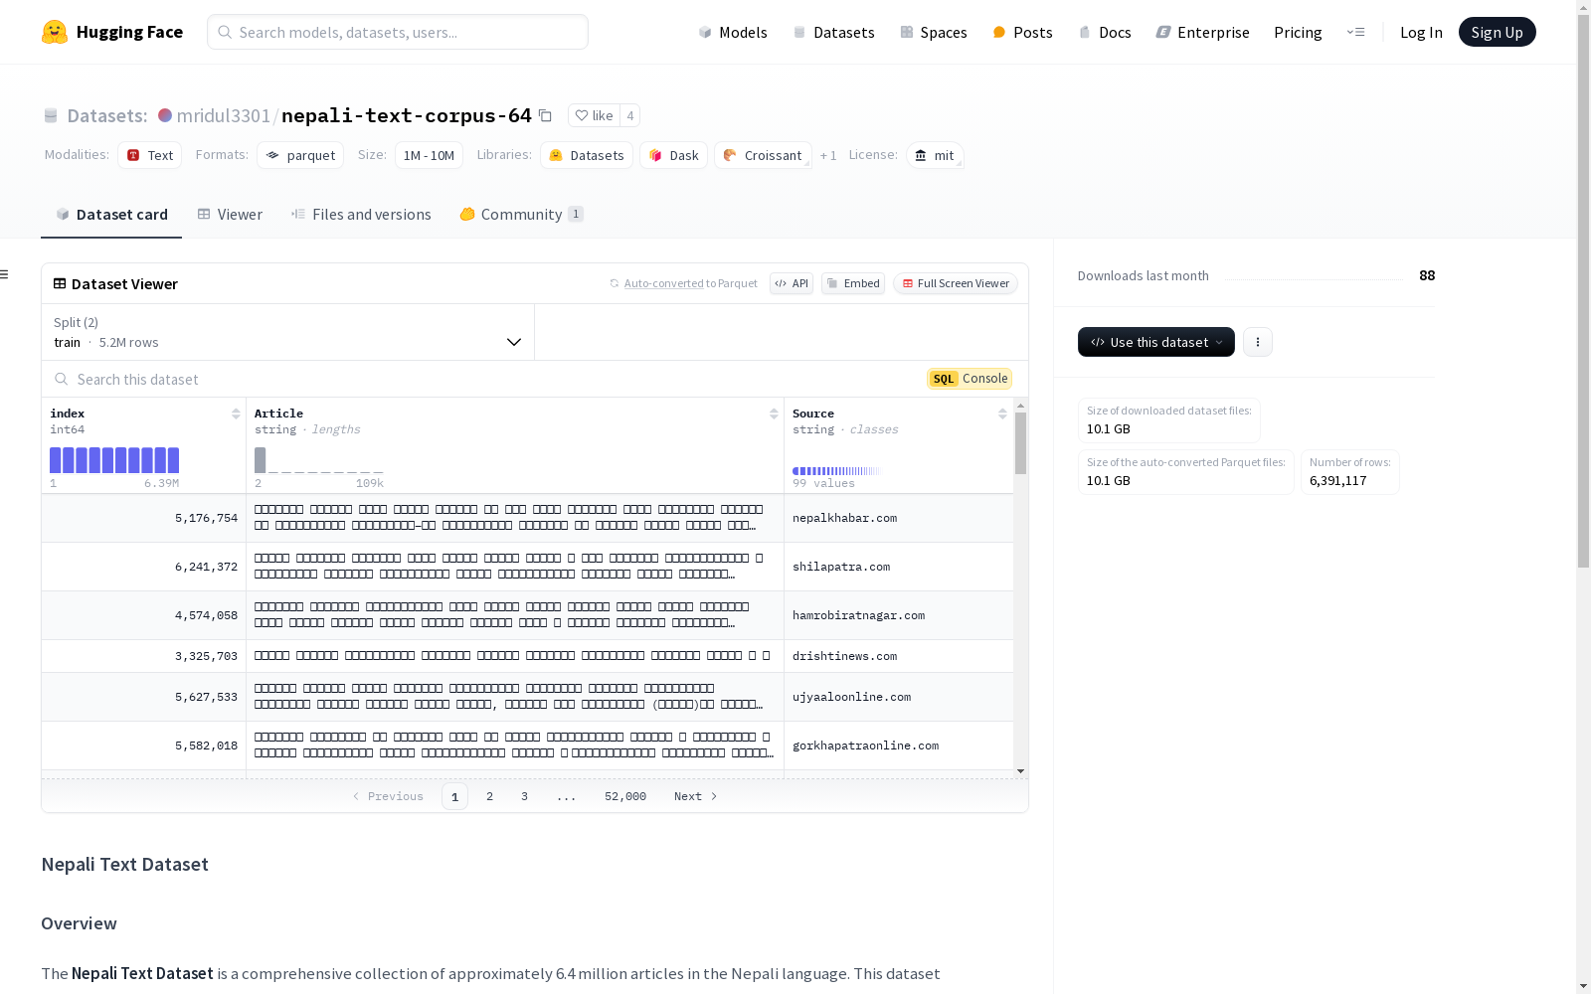Image resolution: width=1591 pixels, height=994 pixels.
Task: Go to page 3 of results
Action: (524, 796)
